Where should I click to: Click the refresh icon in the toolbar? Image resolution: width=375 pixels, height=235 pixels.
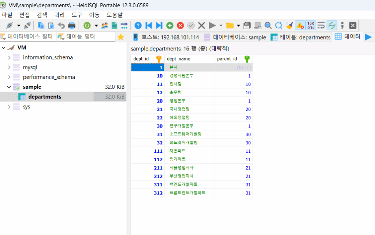[x=87, y=25]
